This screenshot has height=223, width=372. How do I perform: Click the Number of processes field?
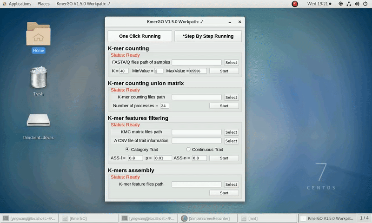[x=165, y=106]
